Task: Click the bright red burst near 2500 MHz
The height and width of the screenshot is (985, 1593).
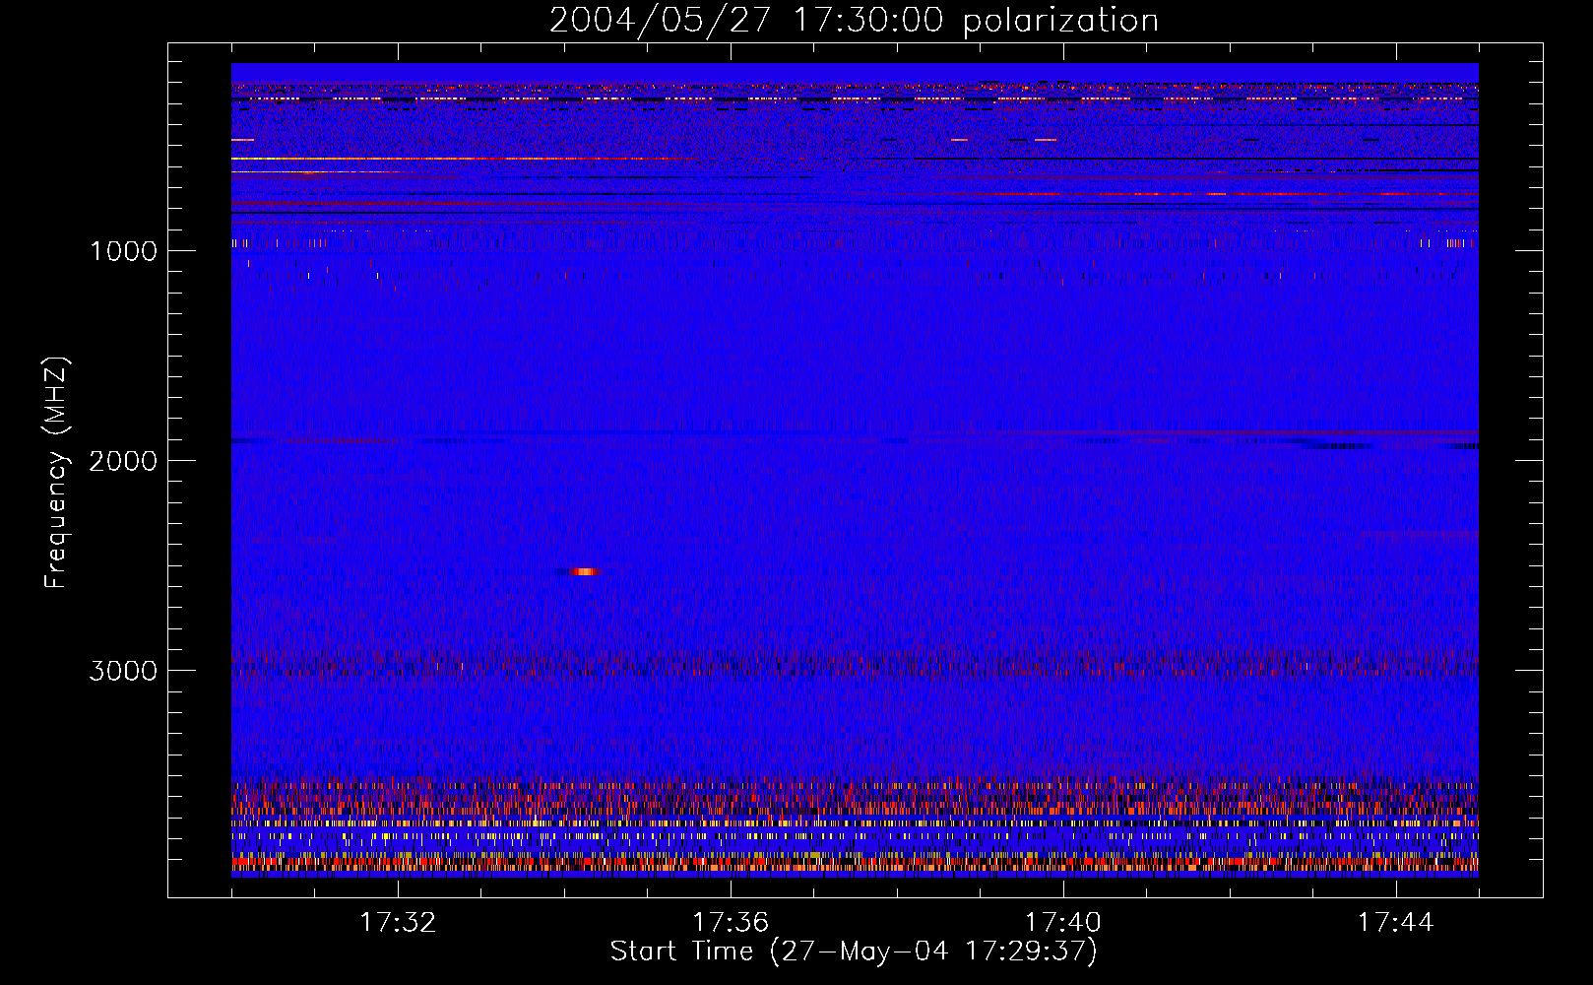Action: (583, 571)
